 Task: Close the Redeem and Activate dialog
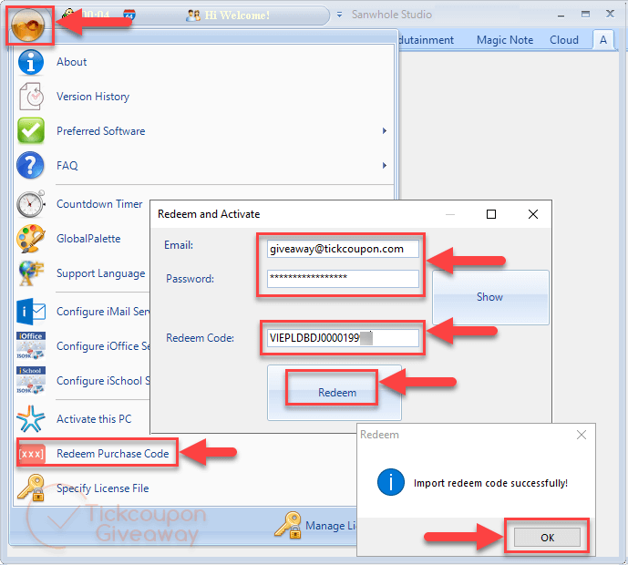(x=533, y=214)
